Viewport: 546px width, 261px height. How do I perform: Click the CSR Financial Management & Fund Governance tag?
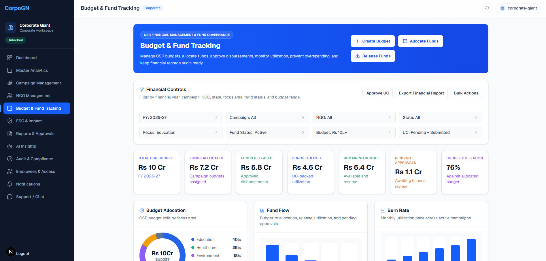pyautogui.click(x=187, y=35)
